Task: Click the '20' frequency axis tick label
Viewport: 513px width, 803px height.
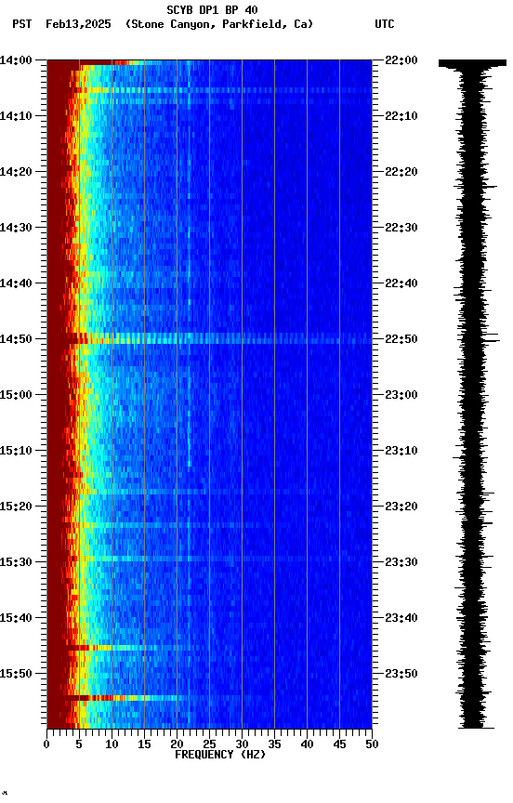Action: (x=177, y=745)
